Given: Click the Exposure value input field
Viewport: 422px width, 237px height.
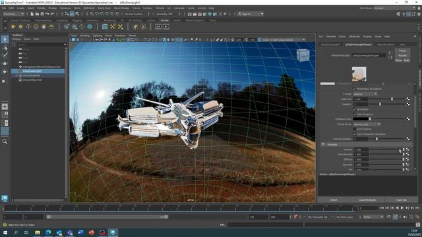Looking at the screenshot, I should pos(361,99).
